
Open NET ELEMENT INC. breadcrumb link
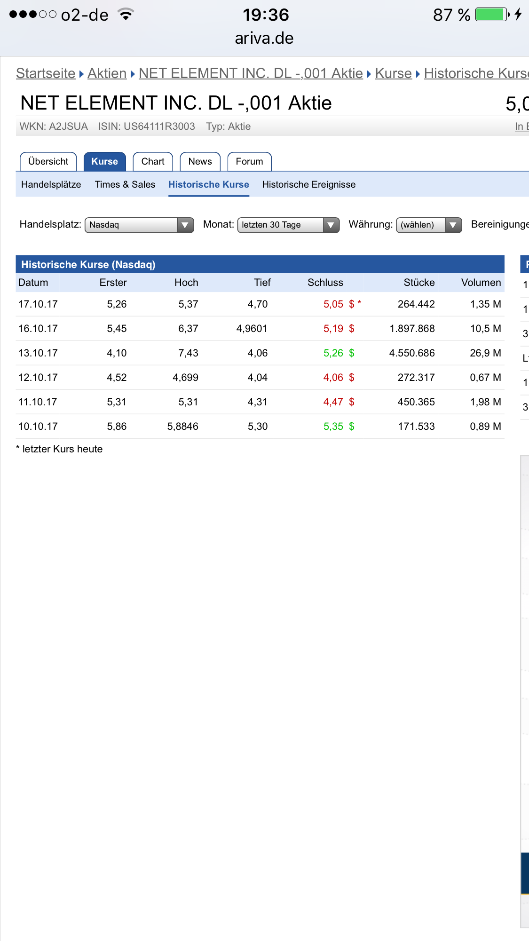[x=251, y=73]
